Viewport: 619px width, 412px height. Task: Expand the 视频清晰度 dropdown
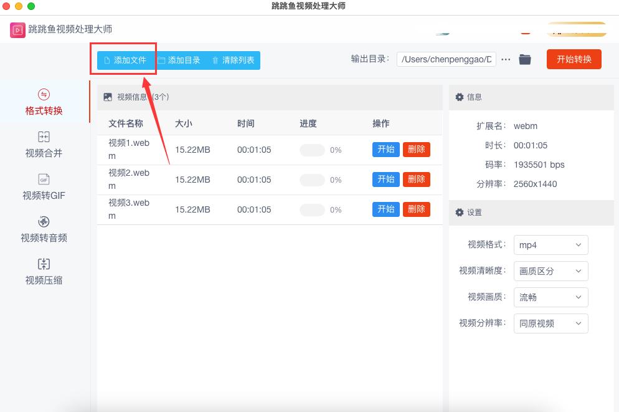coord(550,271)
